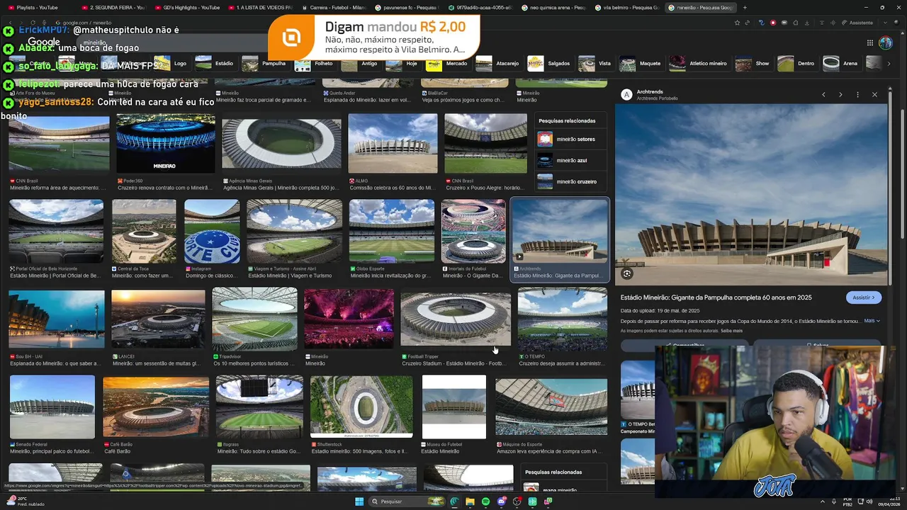Open the Windows Start menu

[359, 501]
